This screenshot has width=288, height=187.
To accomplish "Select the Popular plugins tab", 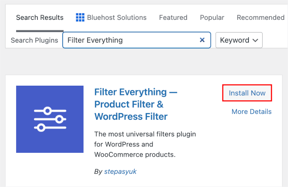I will point(212,18).
